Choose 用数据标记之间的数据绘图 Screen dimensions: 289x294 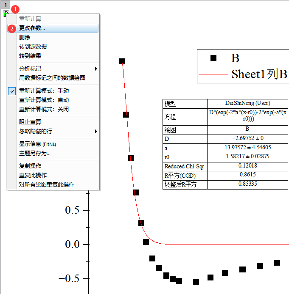pyautogui.click(x=52, y=78)
